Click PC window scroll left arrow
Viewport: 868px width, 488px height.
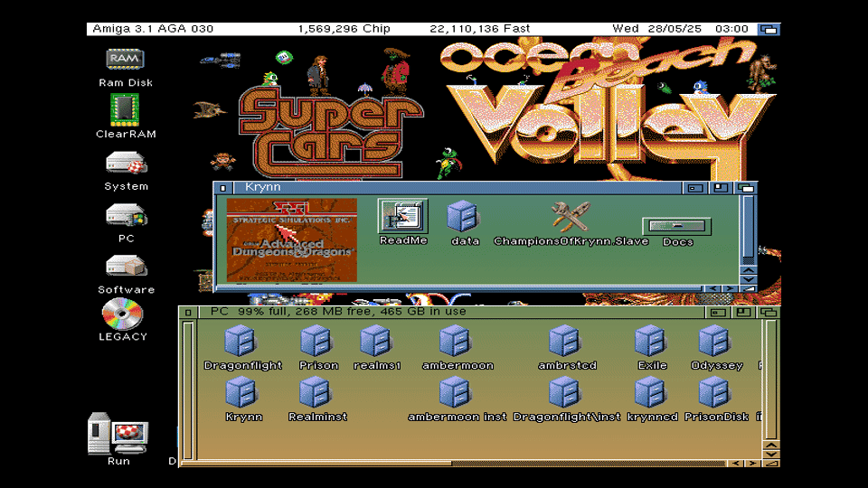coord(736,463)
